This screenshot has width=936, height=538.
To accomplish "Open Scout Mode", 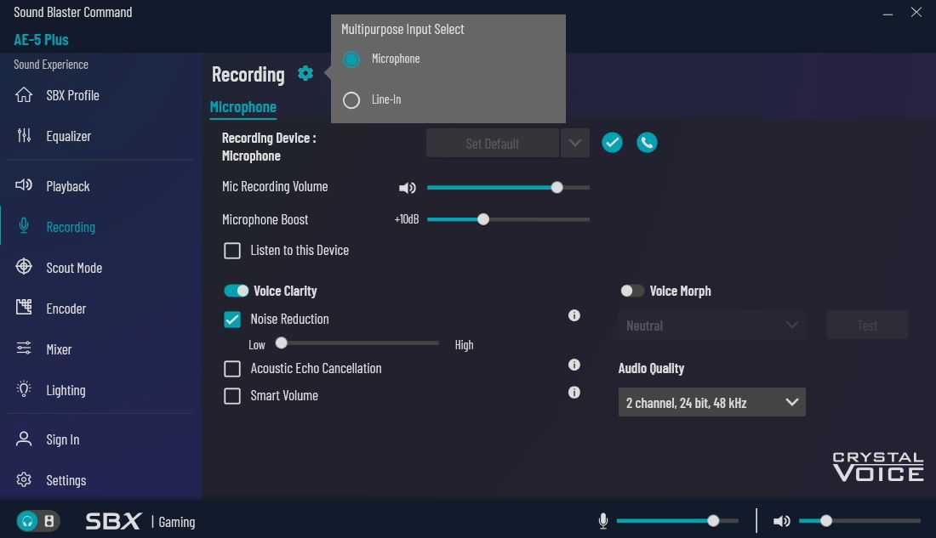I will [x=74, y=268].
